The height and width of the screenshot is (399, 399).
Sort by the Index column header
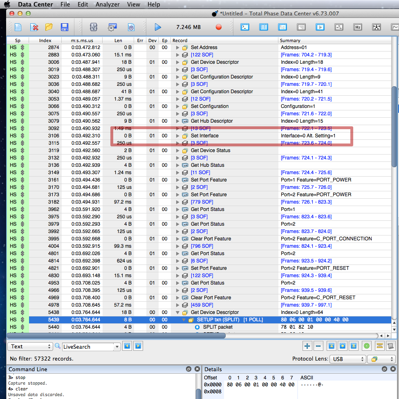tap(45, 40)
